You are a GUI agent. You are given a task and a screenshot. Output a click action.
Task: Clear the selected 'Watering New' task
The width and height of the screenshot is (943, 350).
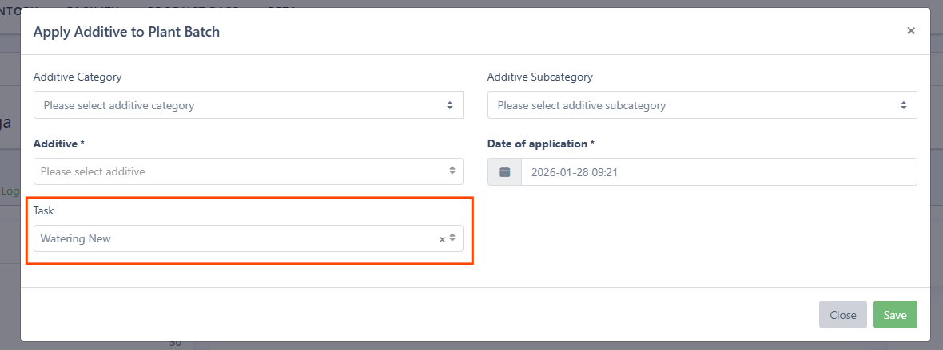coord(442,239)
